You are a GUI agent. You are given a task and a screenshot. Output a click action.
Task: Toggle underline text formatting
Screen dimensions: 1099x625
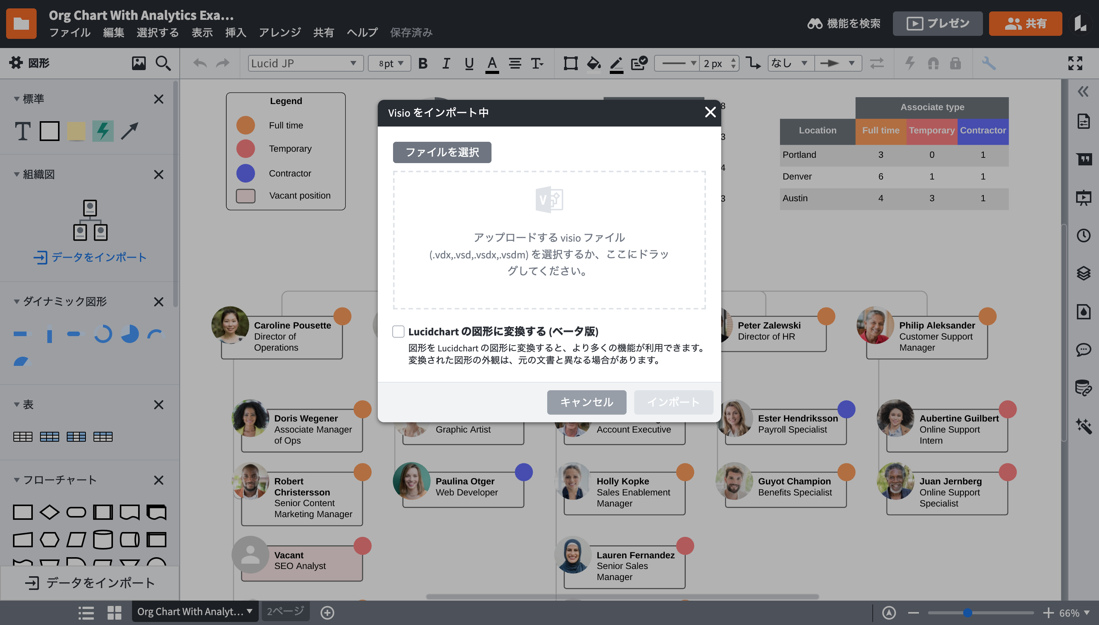(x=469, y=64)
